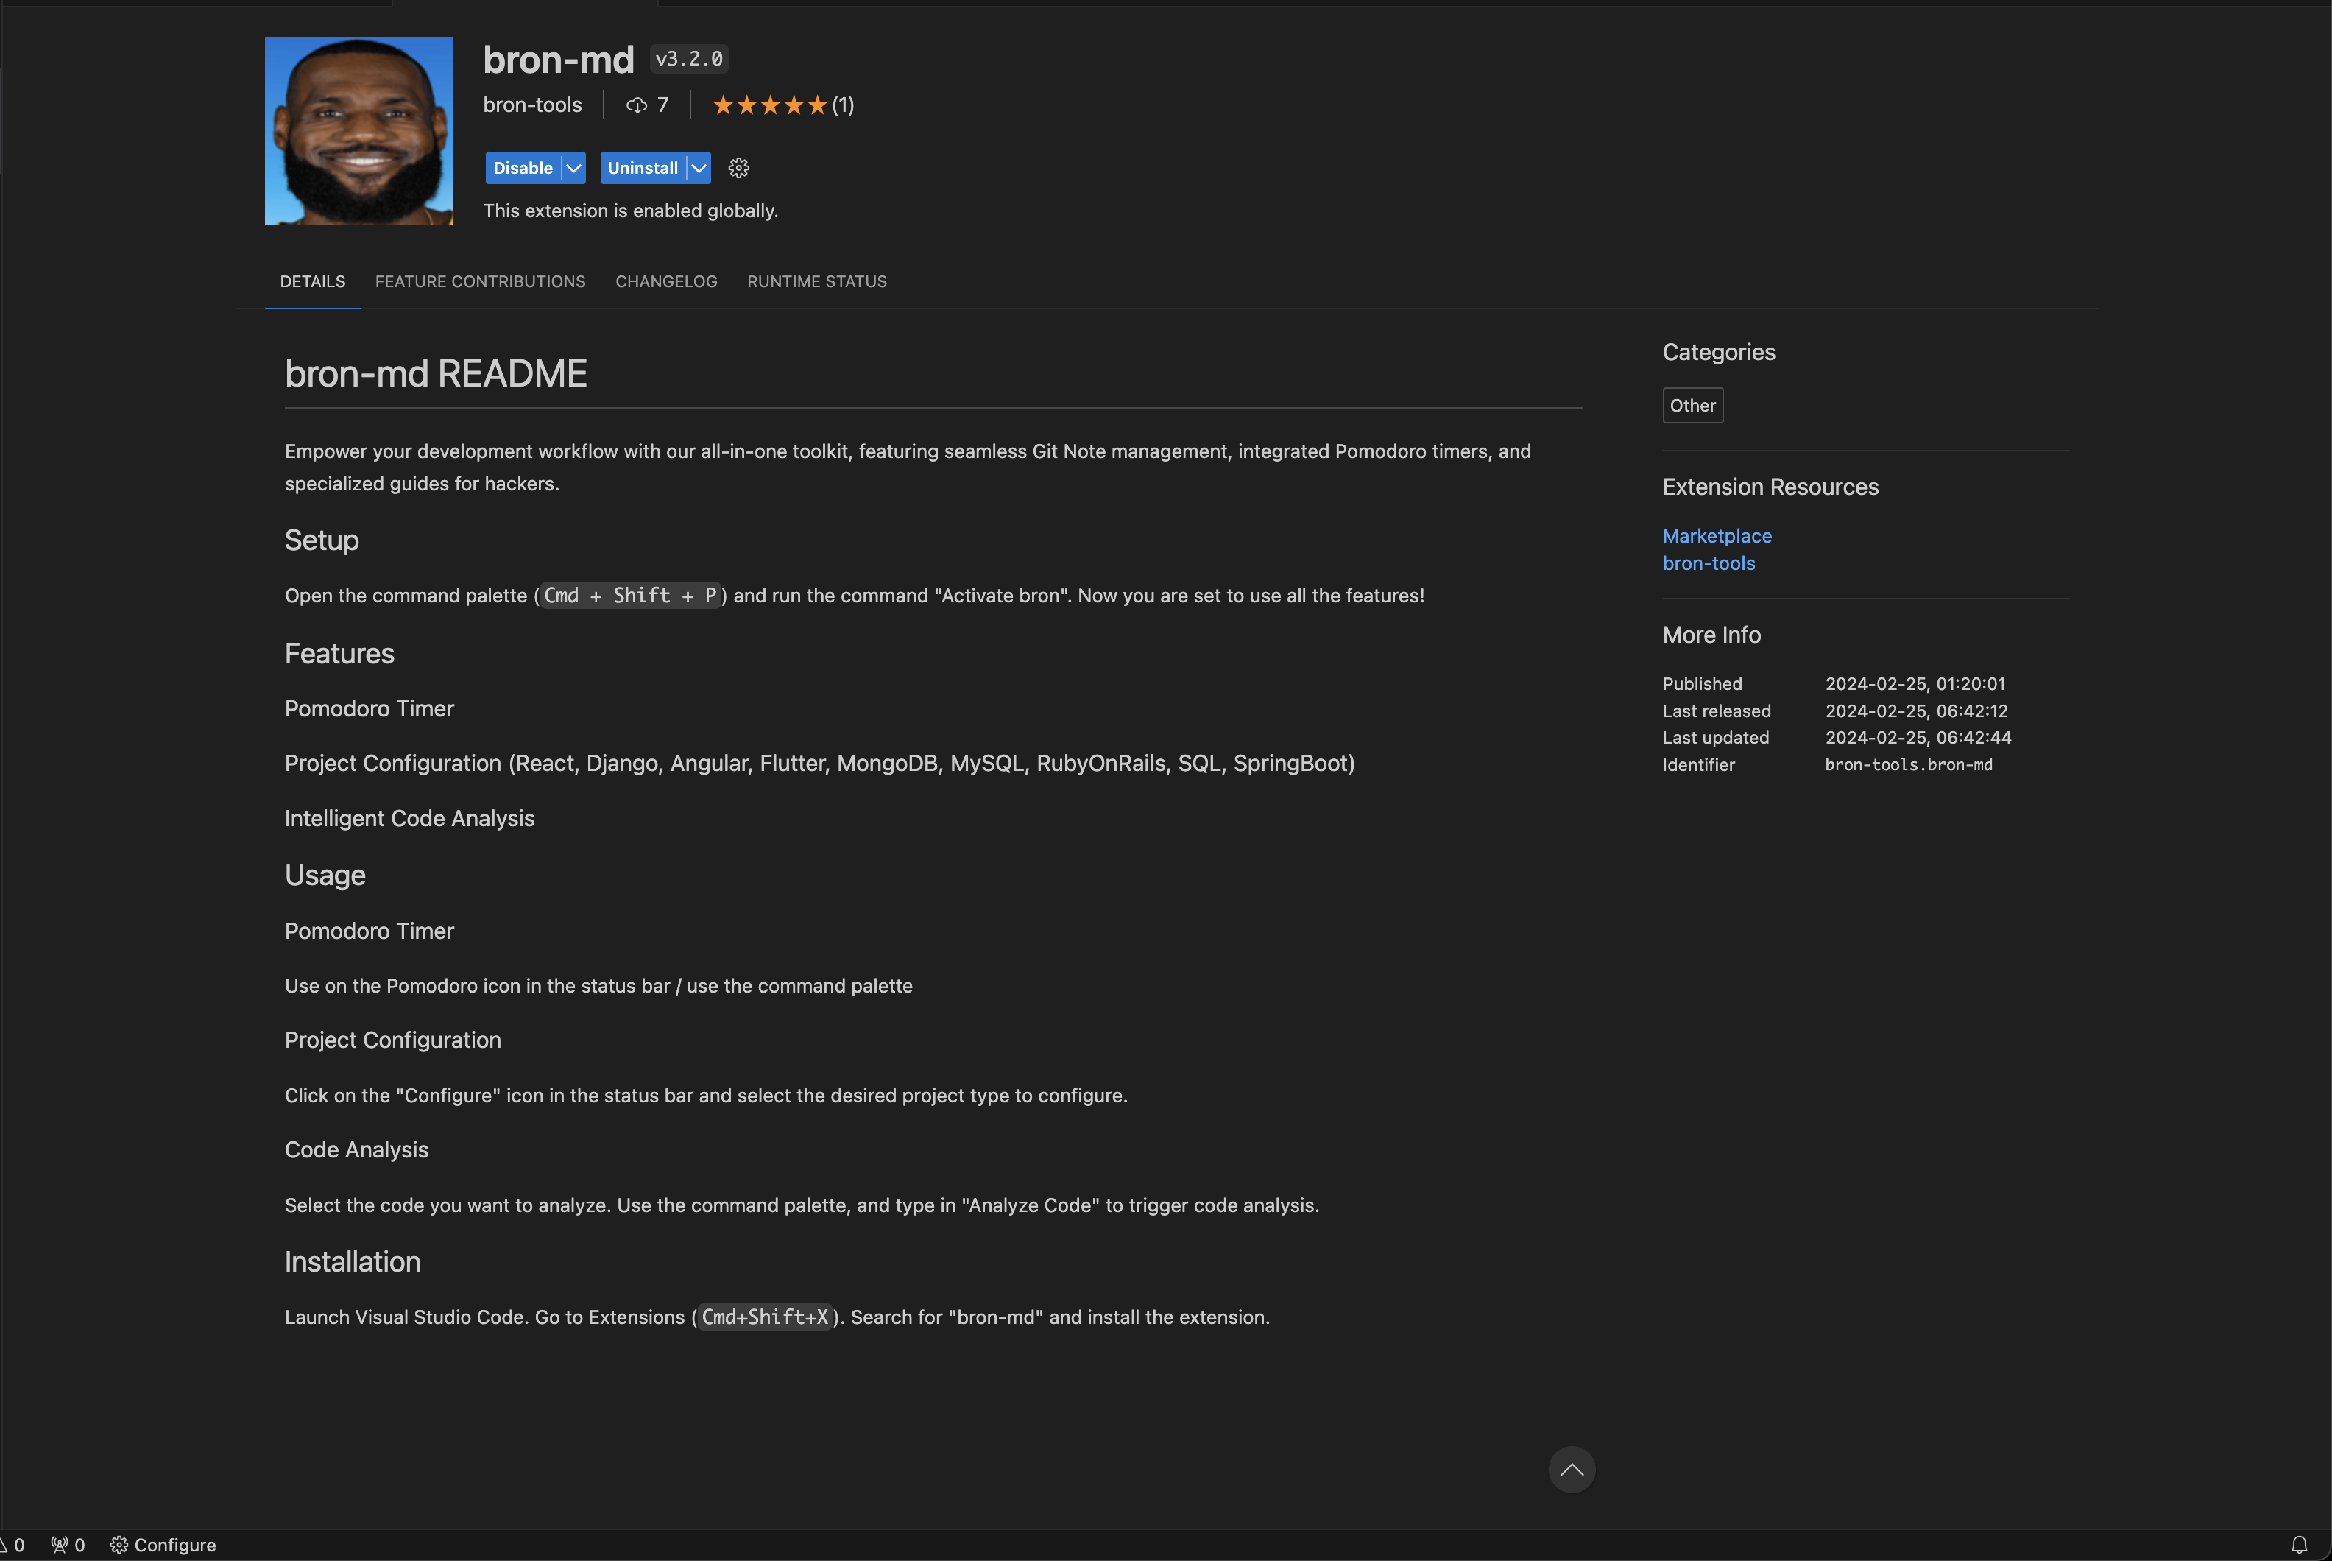Click the scroll-to-top arrow button

point(1571,1470)
